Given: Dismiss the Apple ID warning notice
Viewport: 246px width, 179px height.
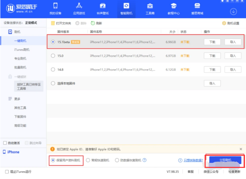Looking at the screenshot, I should tap(241, 149).
